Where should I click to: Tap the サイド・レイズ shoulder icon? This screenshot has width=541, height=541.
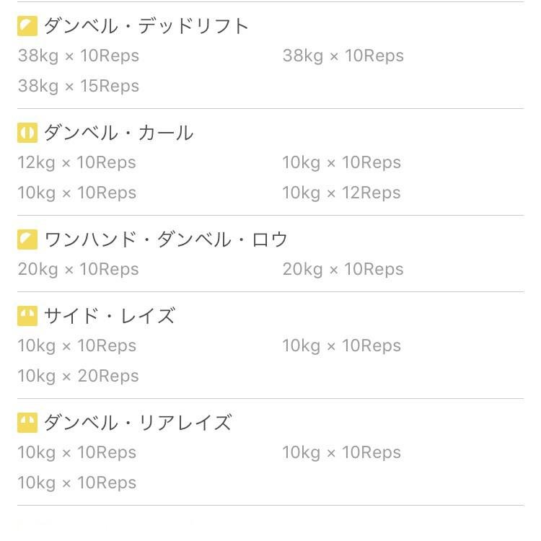tap(27, 316)
